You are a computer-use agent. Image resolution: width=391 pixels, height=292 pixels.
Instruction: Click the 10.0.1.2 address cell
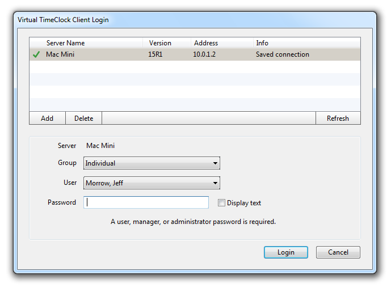tap(204, 54)
